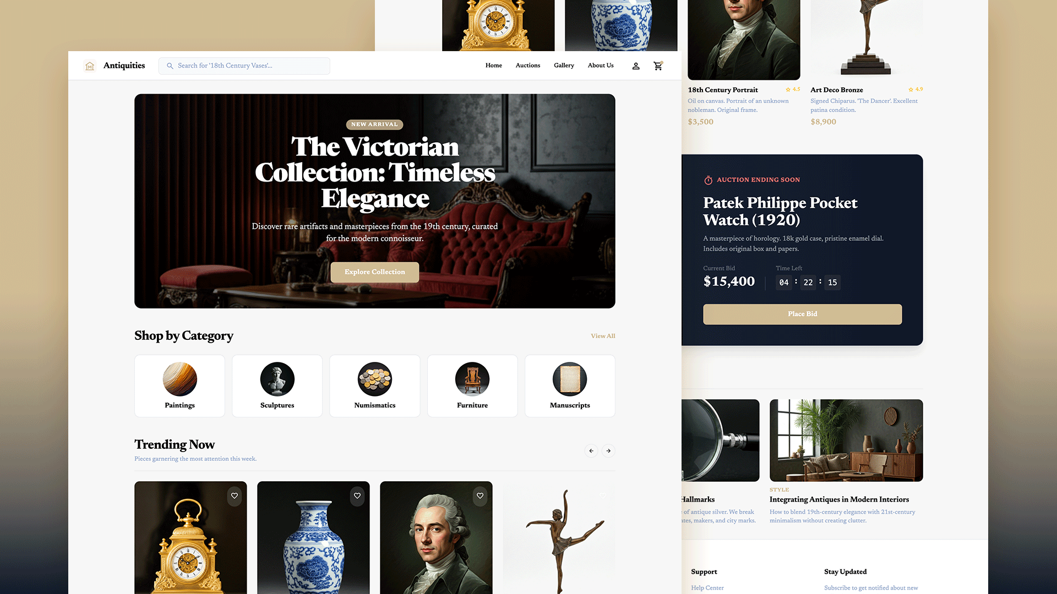Go to next trending items arrow
Screen dimensions: 1057x594
608,451
